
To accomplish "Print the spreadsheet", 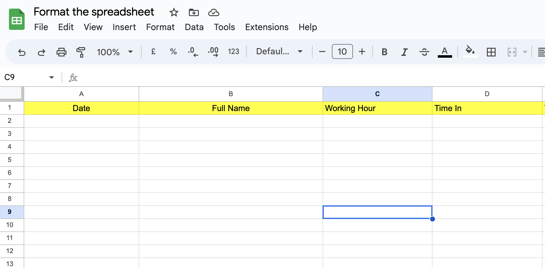I will pos(62,52).
